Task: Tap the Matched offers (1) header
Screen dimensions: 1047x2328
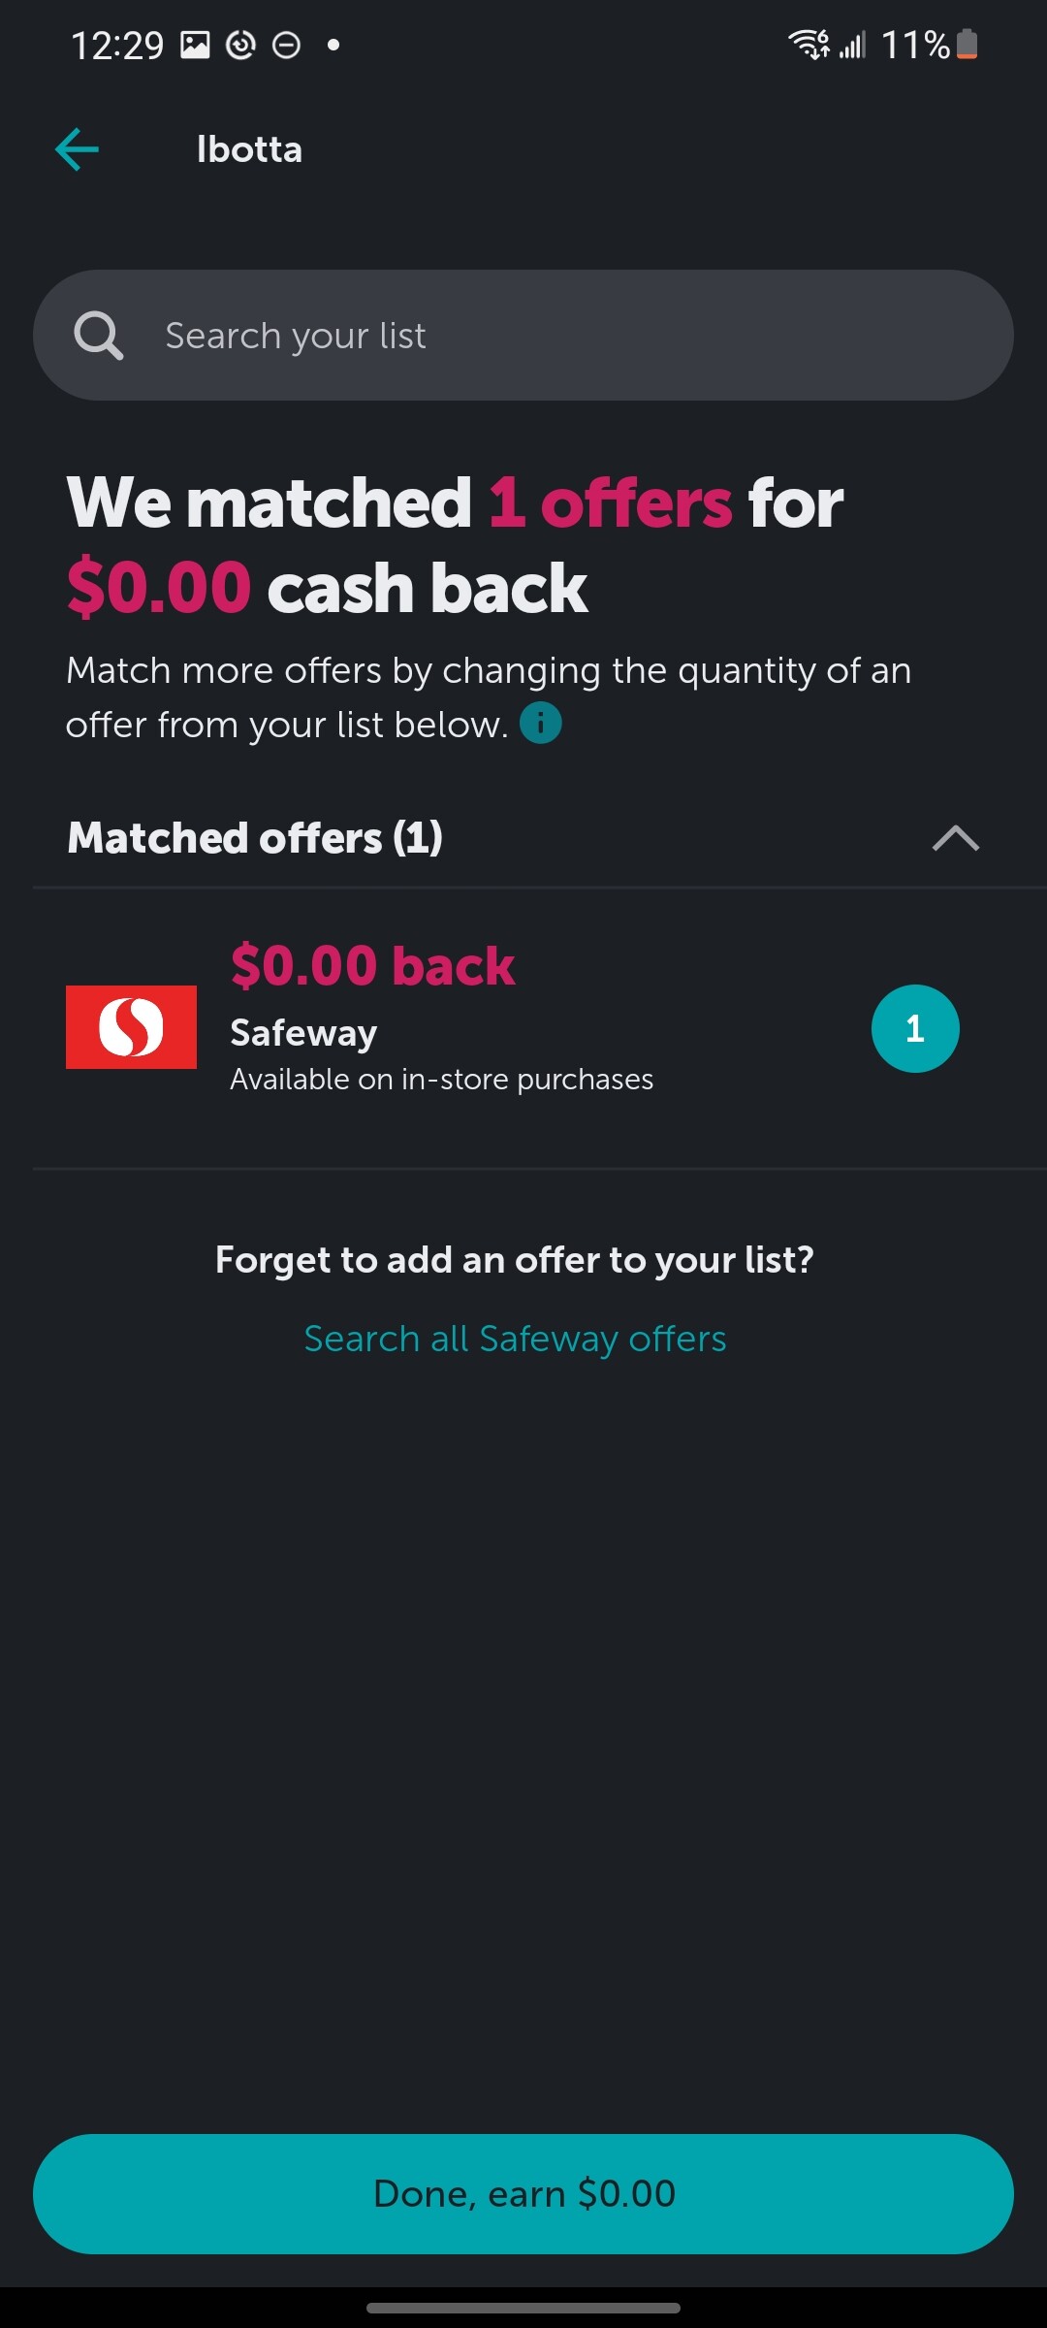Action: (x=255, y=838)
